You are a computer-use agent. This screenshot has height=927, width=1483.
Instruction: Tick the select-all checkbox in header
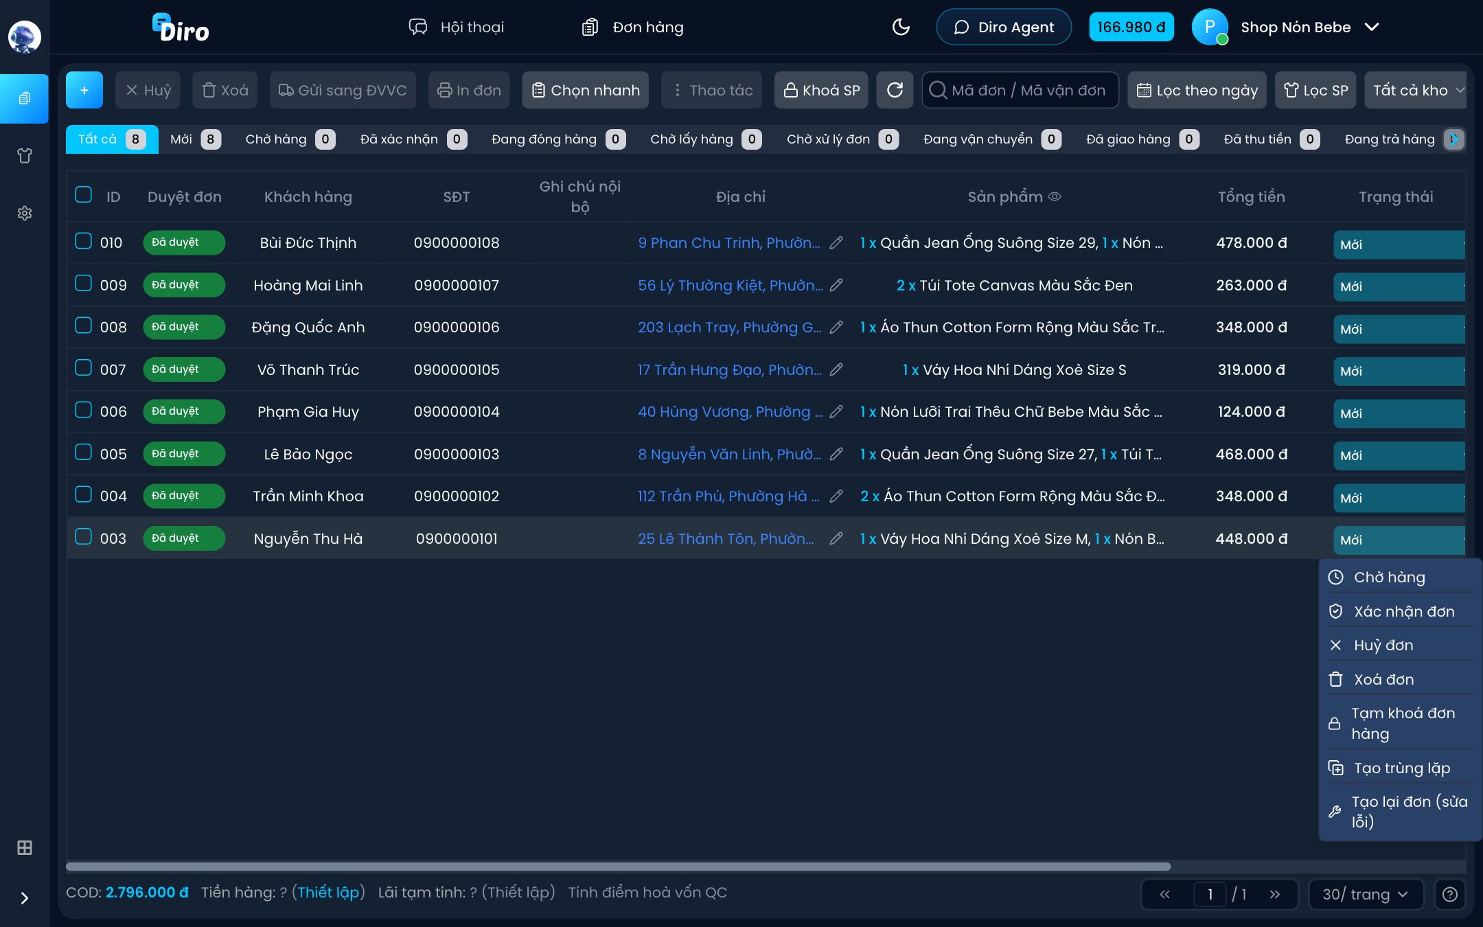tap(83, 194)
